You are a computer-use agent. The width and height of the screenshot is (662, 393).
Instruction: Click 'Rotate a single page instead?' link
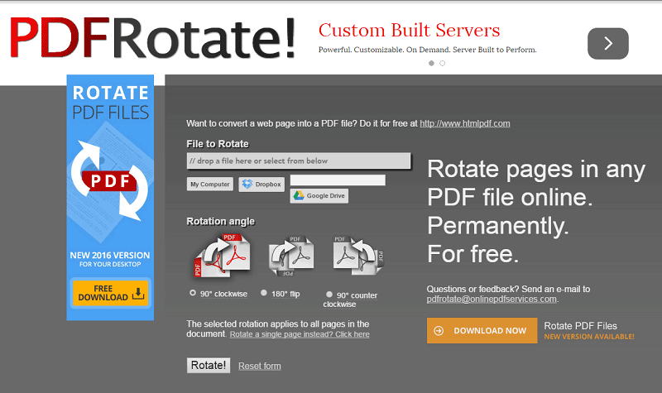(x=300, y=334)
